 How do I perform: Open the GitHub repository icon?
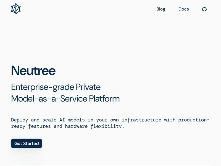coord(204,9)
